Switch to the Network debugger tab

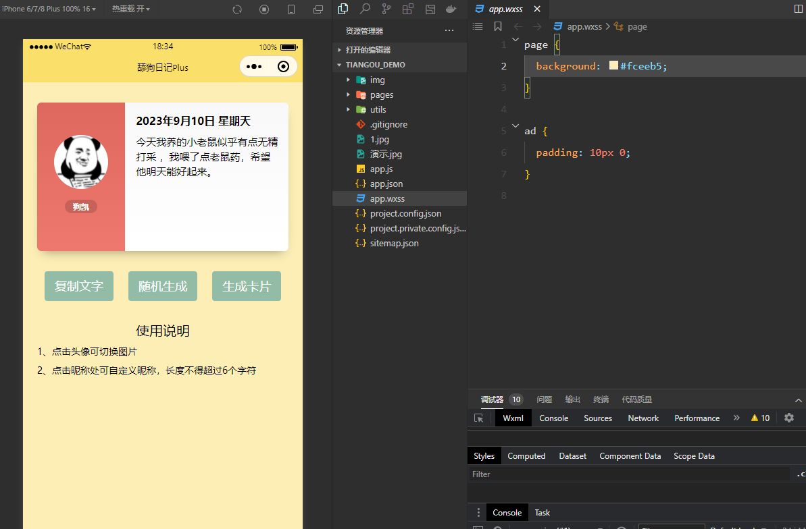click(x=643, y=418)
